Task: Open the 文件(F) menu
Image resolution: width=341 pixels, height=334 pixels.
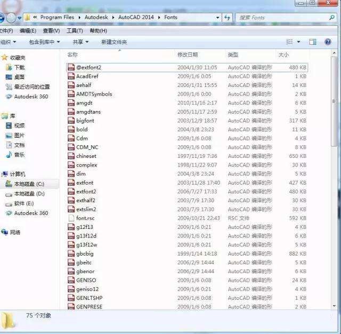Action: [6, 31]
